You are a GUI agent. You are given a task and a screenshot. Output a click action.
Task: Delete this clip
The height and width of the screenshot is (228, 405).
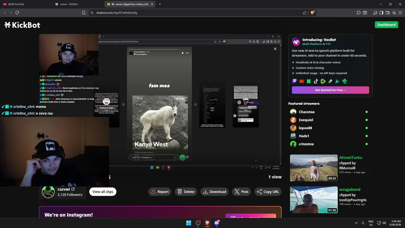pyautogui.click(x=186, y=192)
